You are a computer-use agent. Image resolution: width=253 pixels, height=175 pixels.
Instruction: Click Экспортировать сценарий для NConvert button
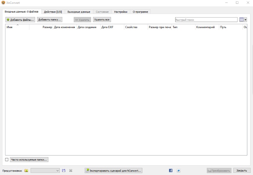pos(114,171)
